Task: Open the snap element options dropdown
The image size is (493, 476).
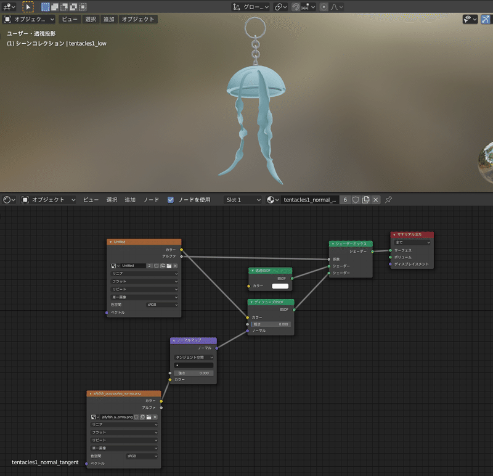Action: coord(308,7)
